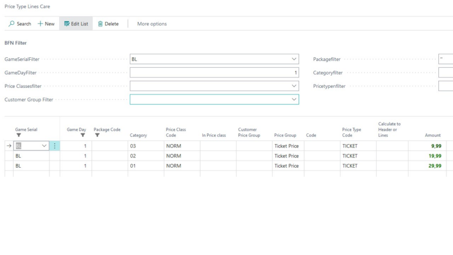
Task: Click the Price Type Code column header
Action: tap(352, 132)
